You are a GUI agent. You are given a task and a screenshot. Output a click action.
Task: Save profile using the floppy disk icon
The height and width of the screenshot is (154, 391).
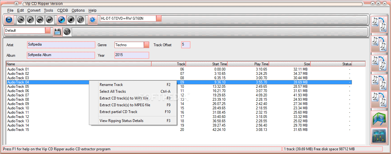tap(58, 32)
